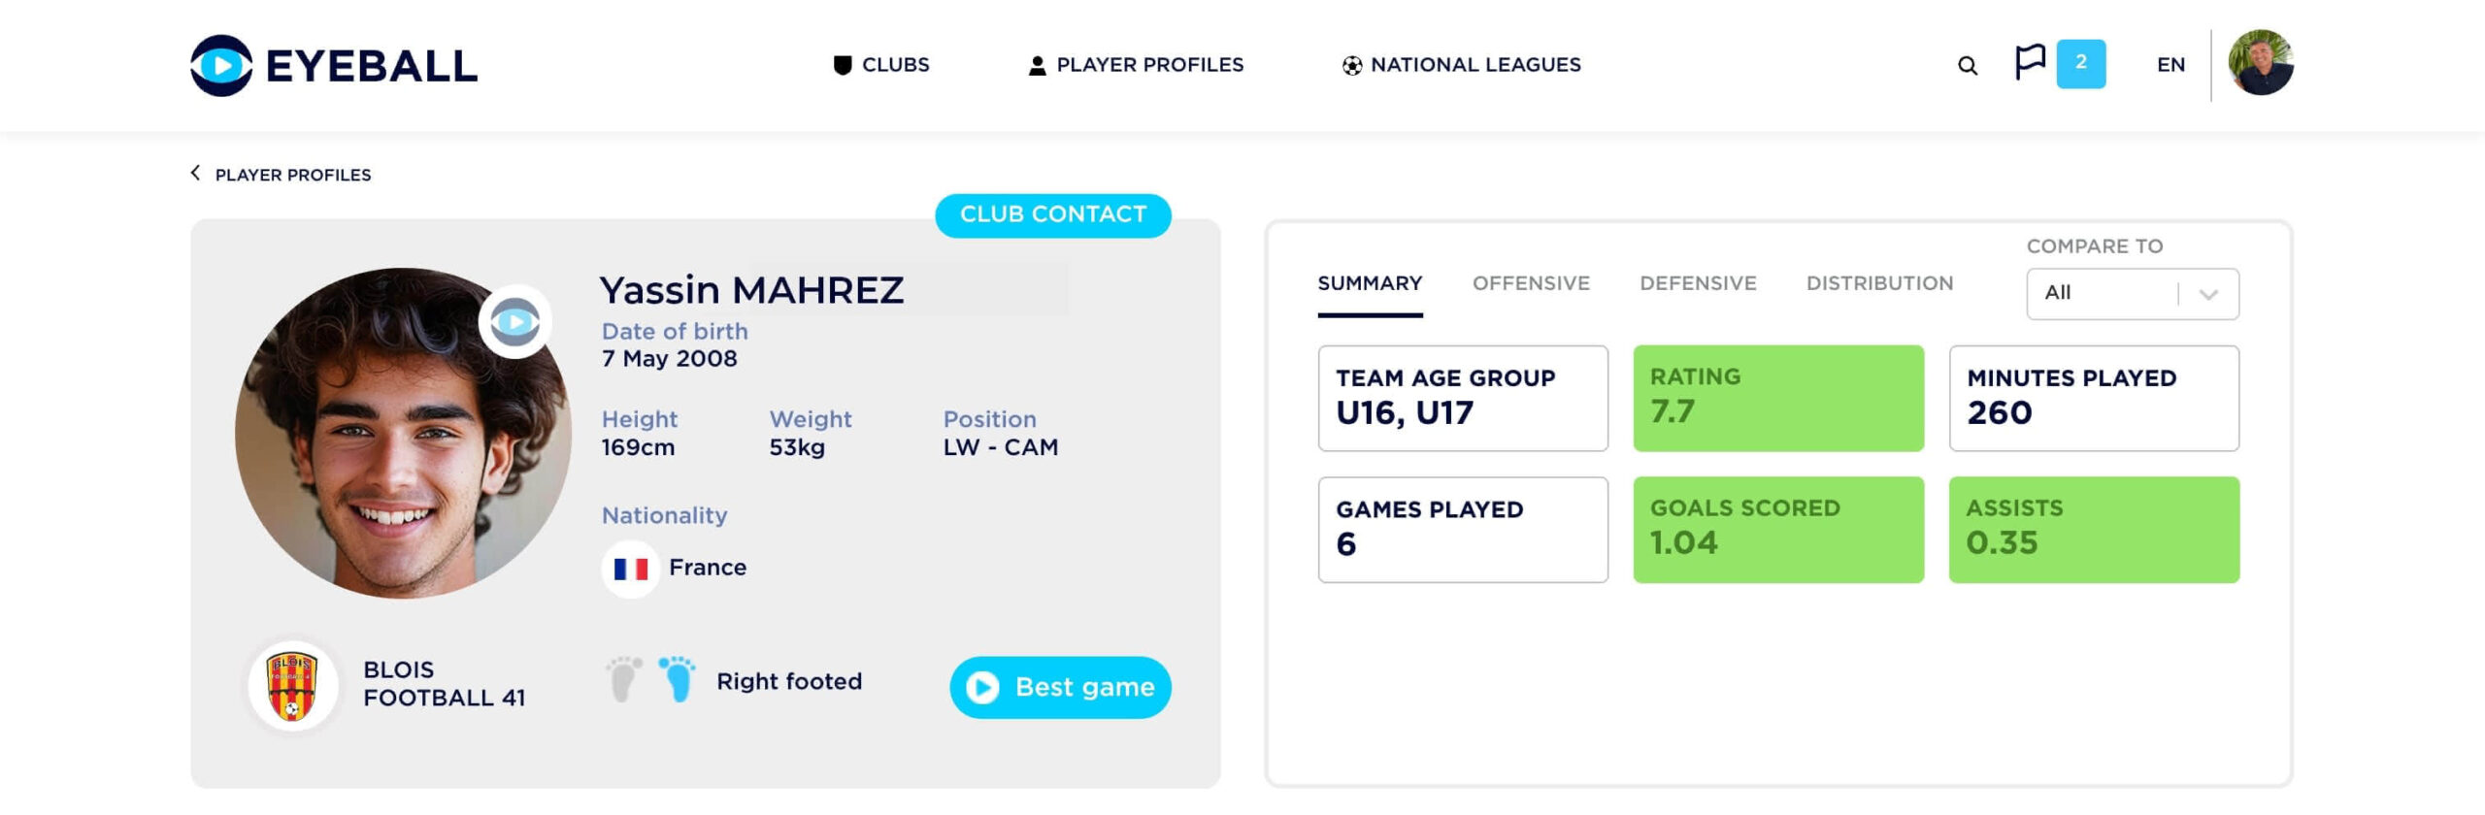Screen dimensions: 2485x815
Task: Open the user avatar profile menu
Action: point(2261,63)
